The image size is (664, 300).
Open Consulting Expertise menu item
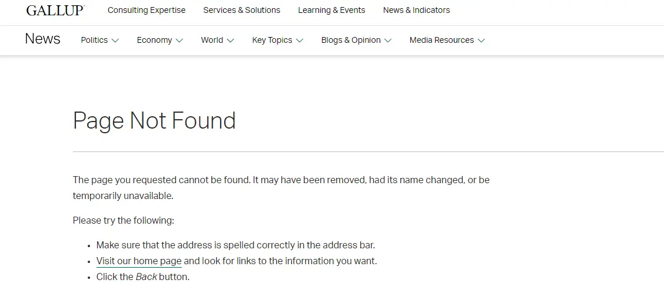(147, 10)
